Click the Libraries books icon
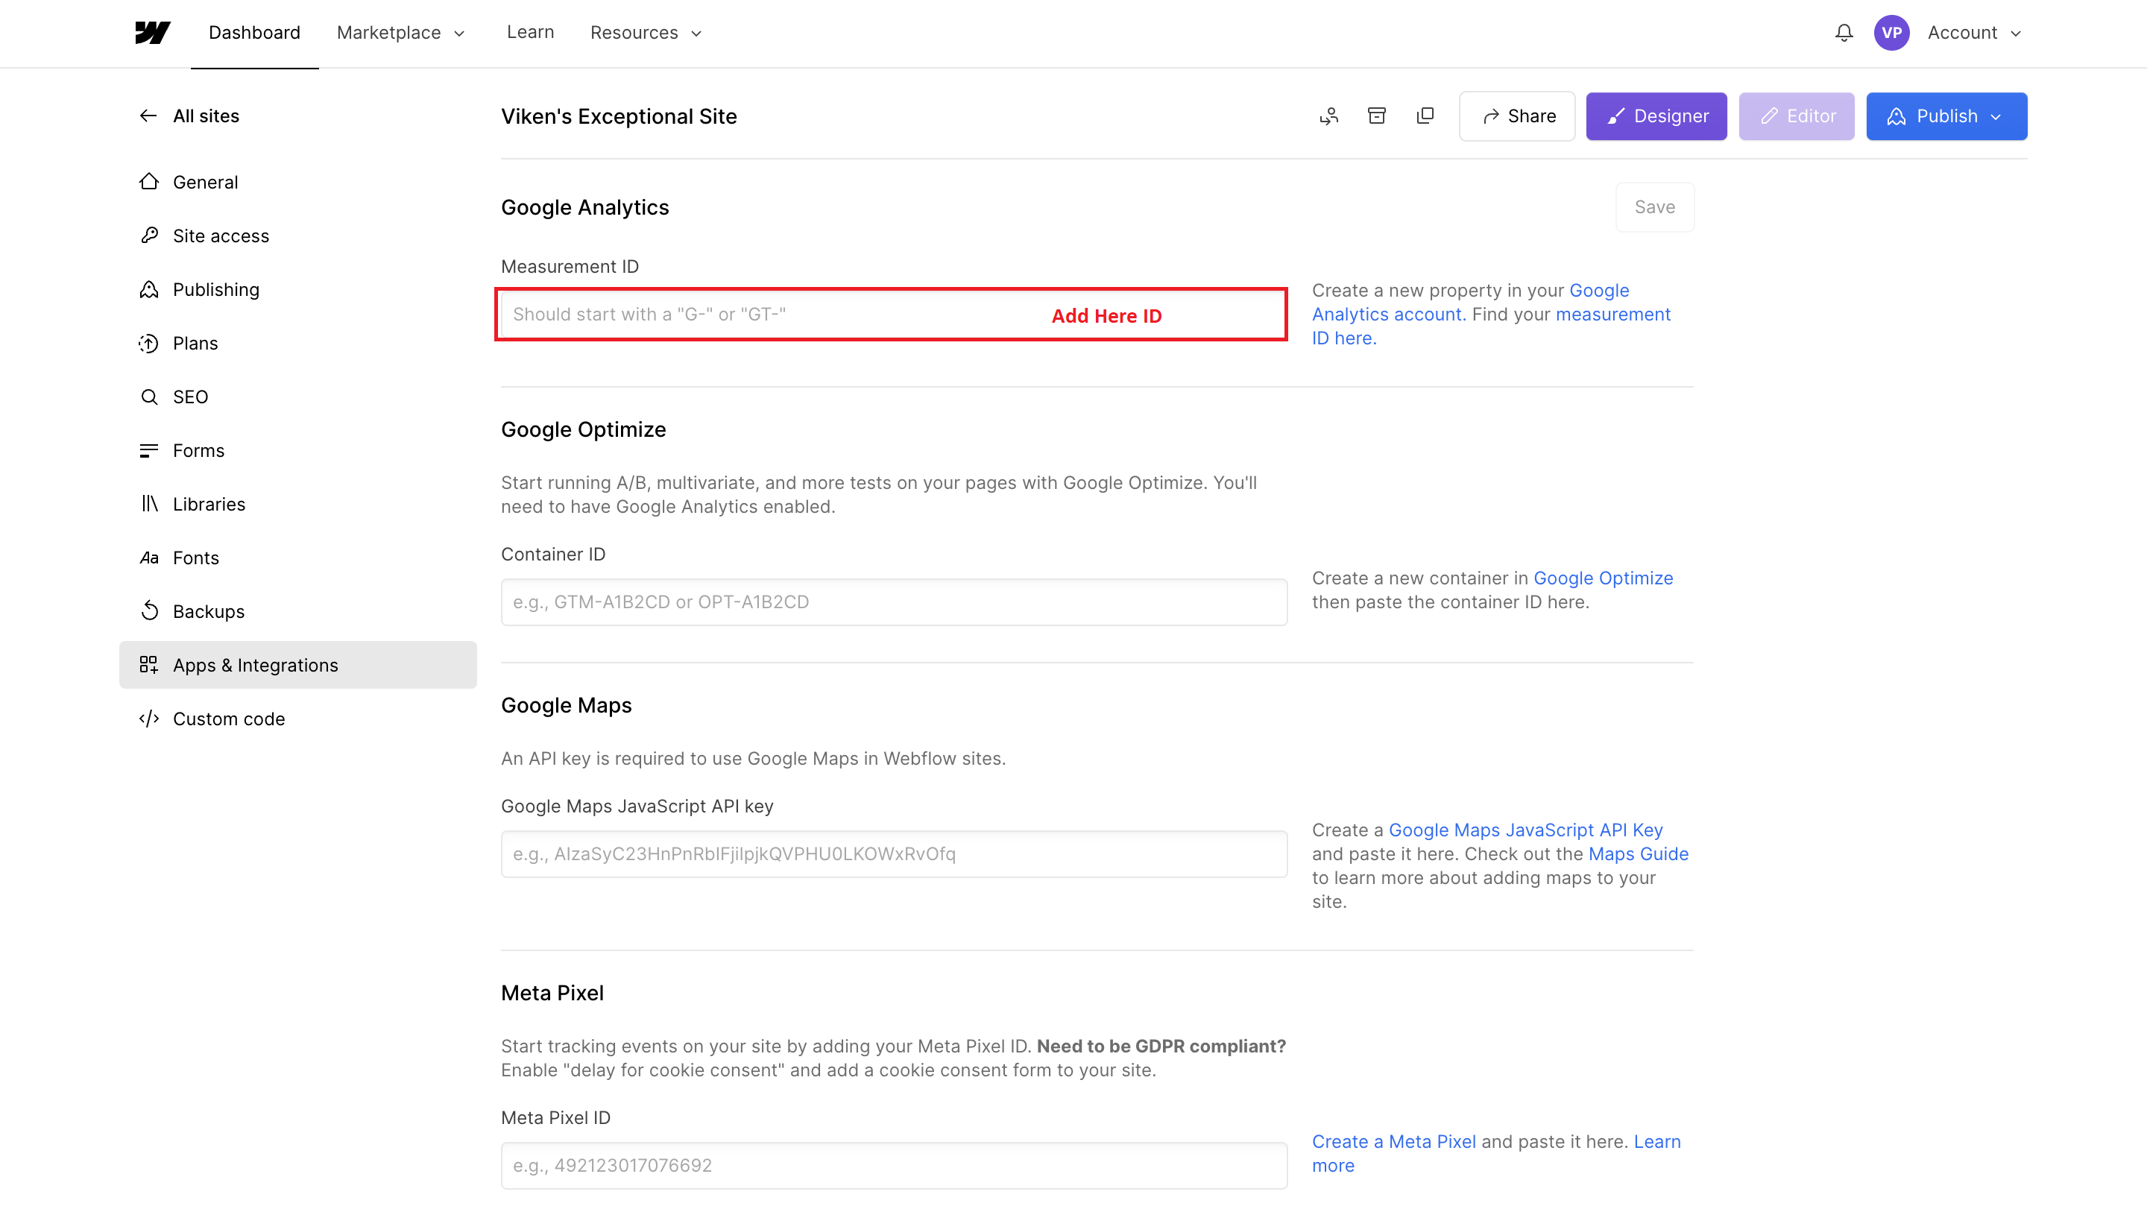 pyautogui.click(x=149, y=504)
